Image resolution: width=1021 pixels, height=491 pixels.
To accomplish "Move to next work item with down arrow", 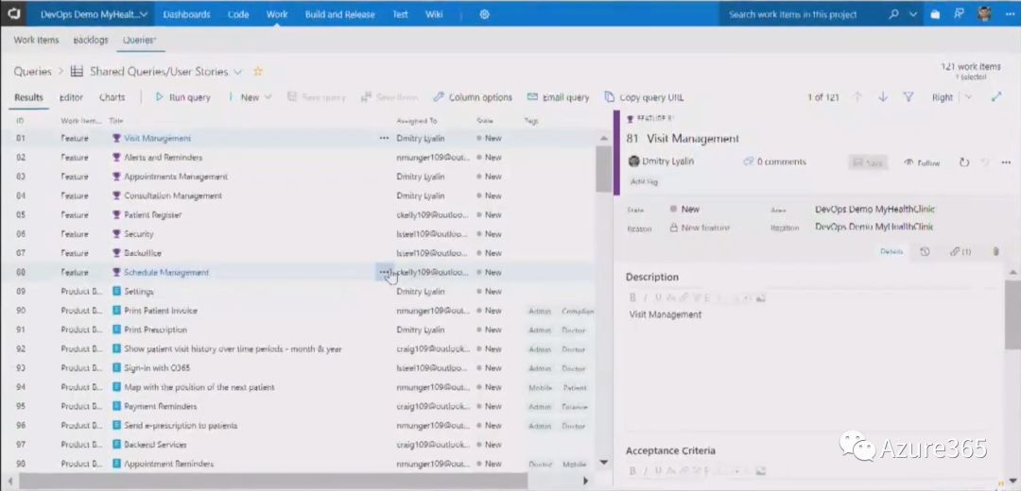I will [883, 97].
